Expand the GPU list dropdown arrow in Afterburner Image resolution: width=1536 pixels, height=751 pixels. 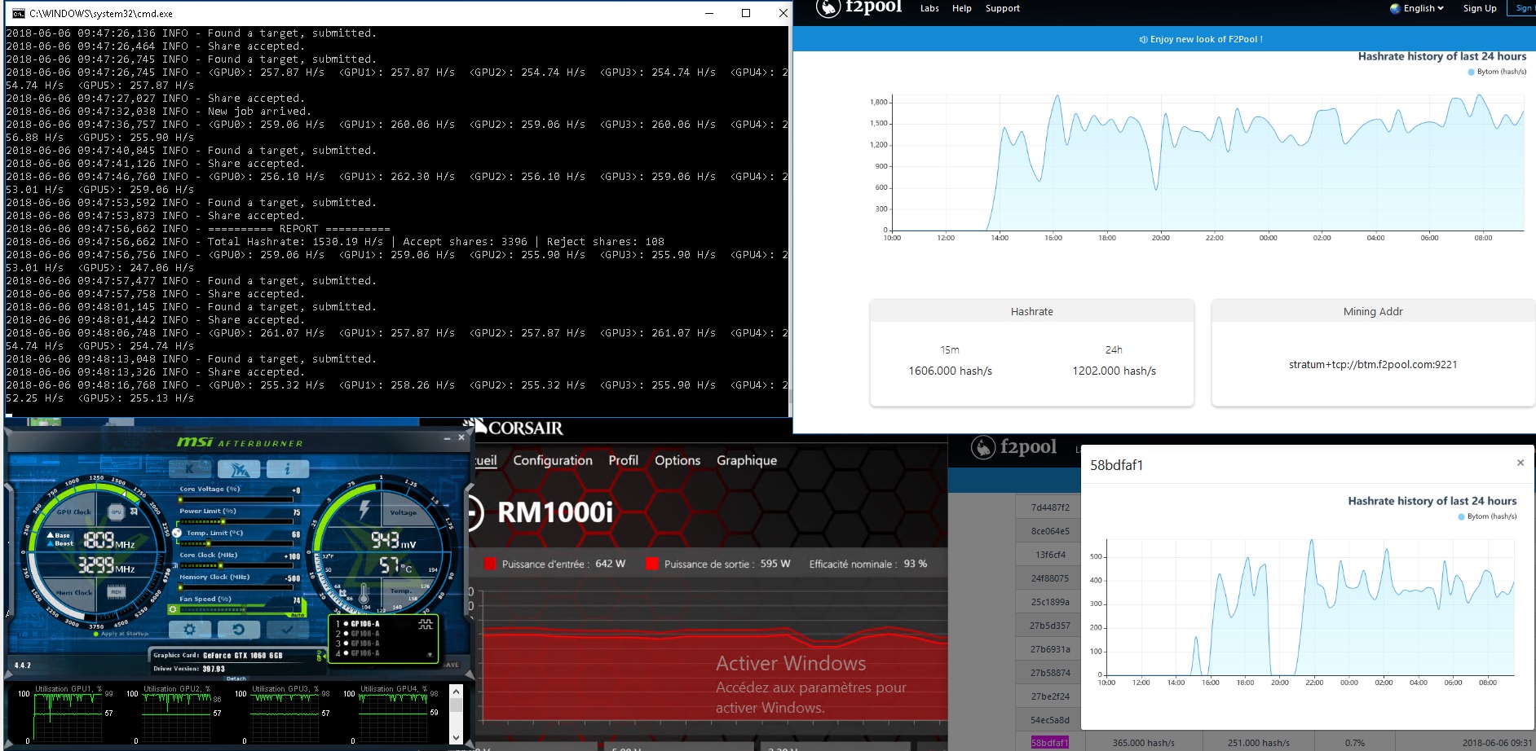[430, 654]
